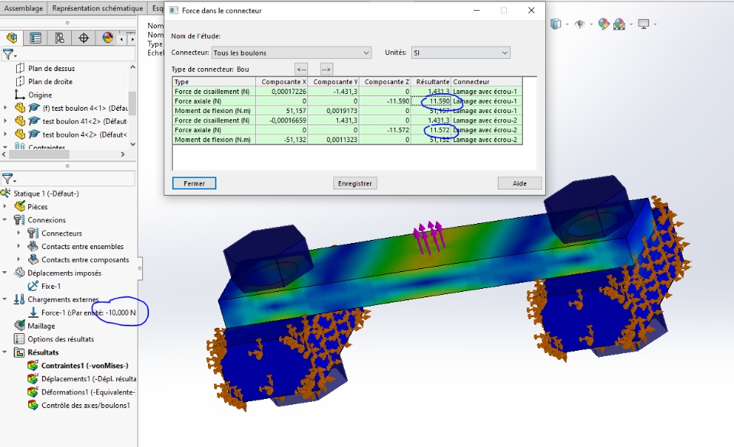
Task: Collapse the Déplacements imposés node
Action: [x=5, y=273]
